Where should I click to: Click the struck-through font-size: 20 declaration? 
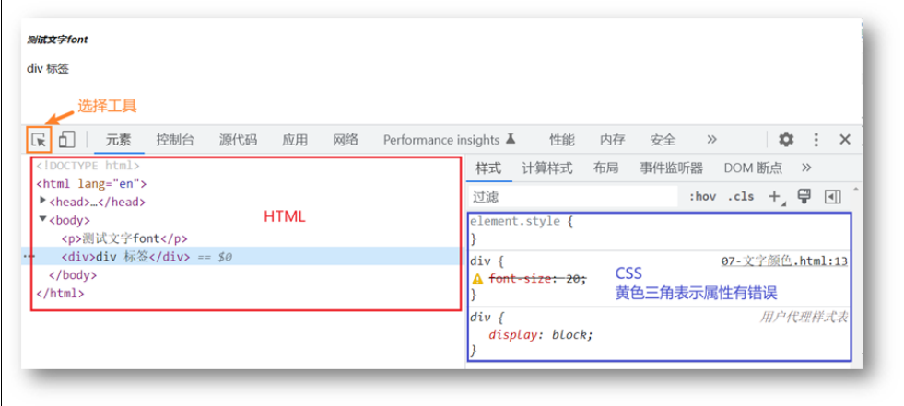537,279
